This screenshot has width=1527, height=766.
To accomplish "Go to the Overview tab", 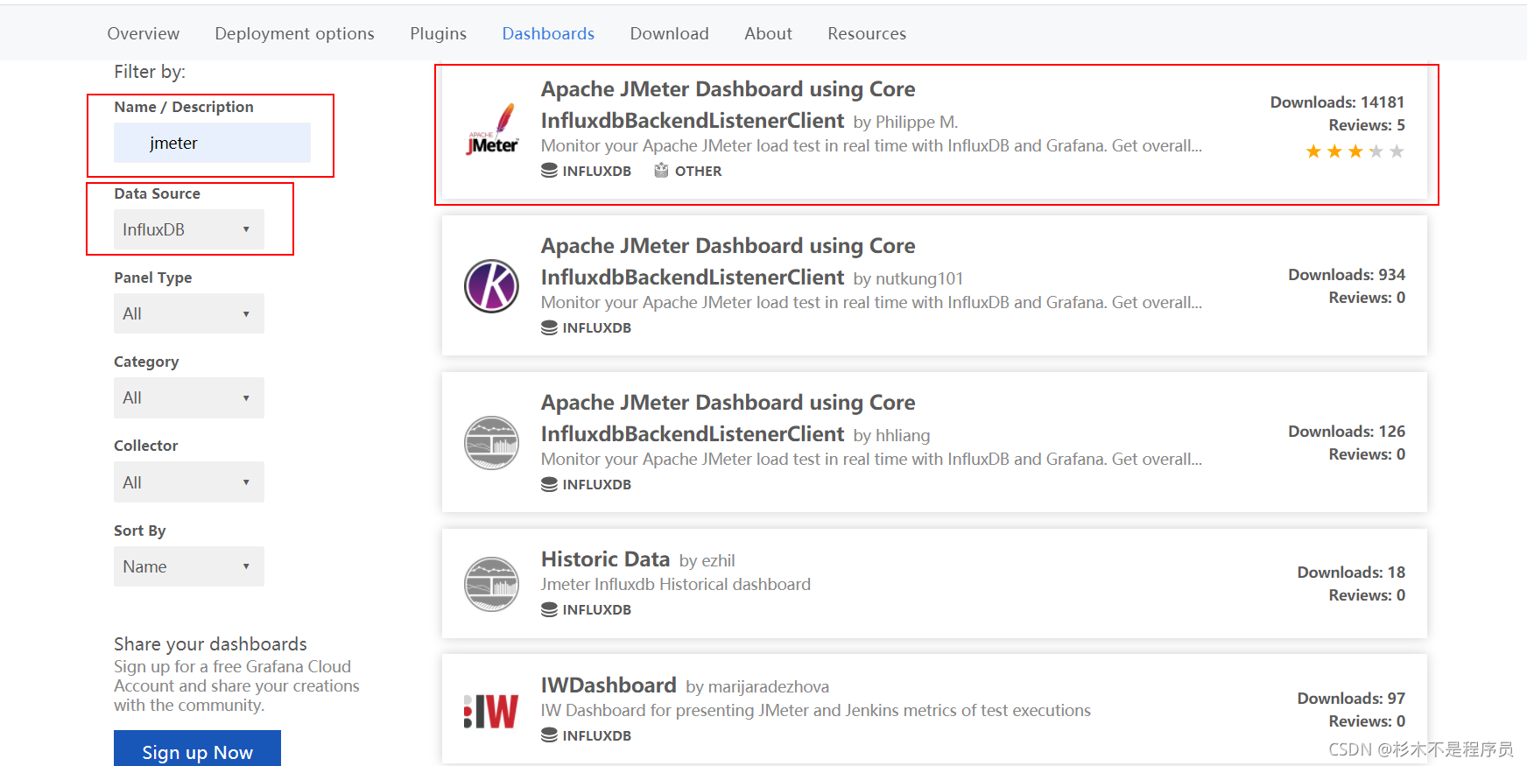I will tap(144, 33).
